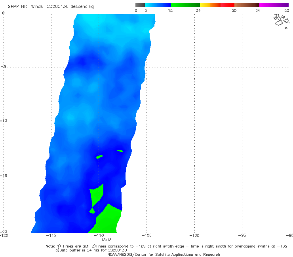Click the gray 0-5 segment of the color bar

[x=140, y=5]
